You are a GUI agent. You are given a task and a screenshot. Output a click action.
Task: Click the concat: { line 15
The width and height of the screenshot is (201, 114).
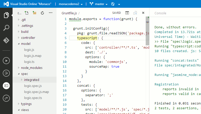coord(86,86)
